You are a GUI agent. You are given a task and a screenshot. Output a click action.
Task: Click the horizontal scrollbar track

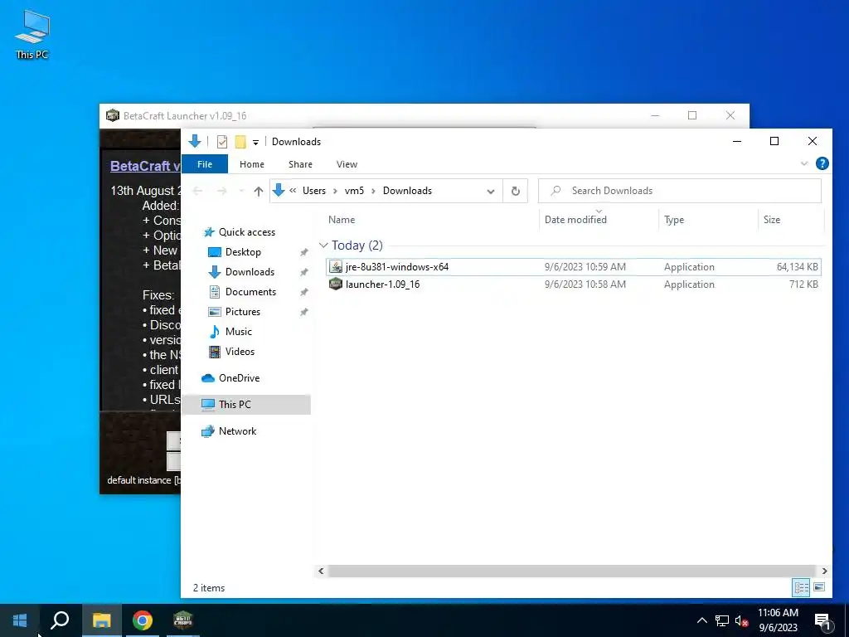(572, 571)
